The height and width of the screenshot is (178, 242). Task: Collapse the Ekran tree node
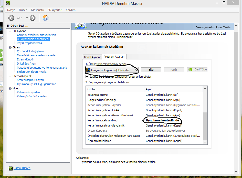(10, 47)
